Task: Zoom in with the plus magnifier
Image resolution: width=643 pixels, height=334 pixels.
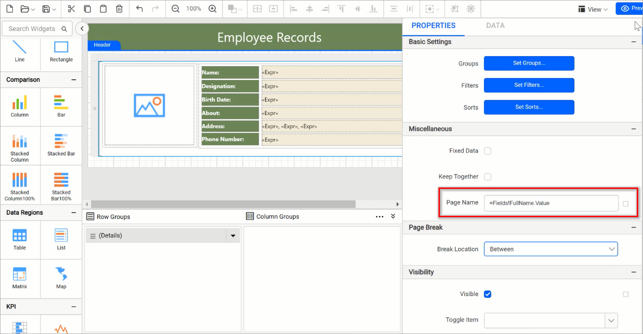Action: point(213,9)
